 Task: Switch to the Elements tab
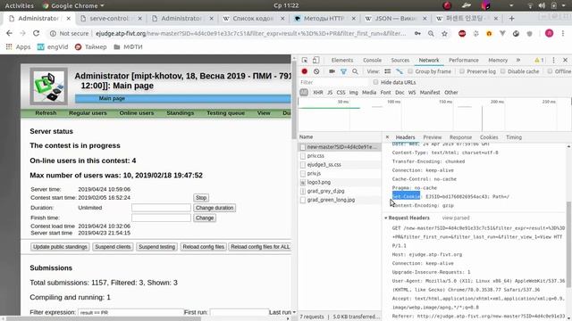(x=341, y=60)
